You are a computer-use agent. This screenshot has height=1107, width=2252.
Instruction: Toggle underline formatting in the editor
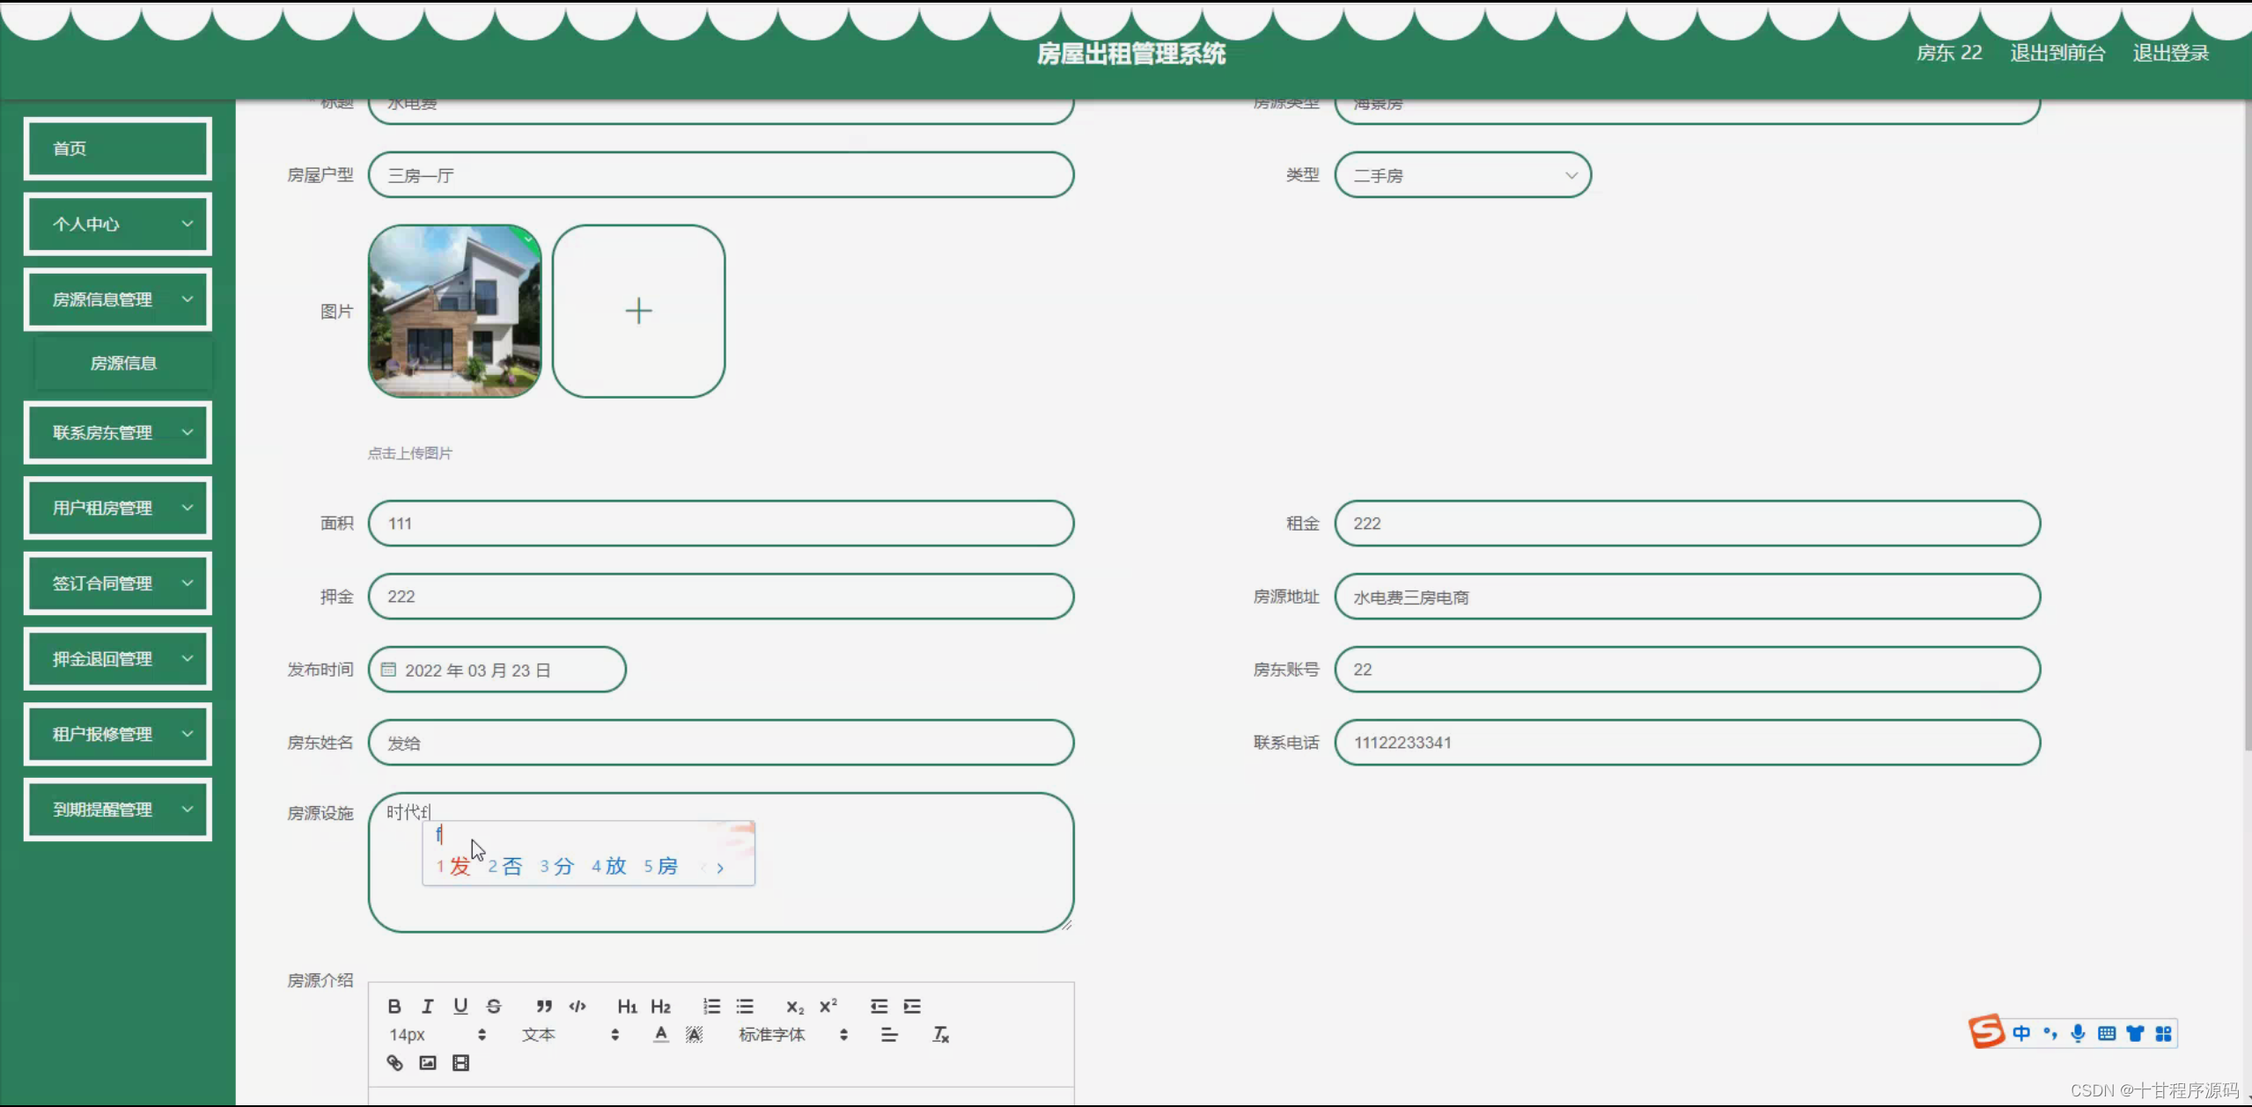tap(460, 1006)
